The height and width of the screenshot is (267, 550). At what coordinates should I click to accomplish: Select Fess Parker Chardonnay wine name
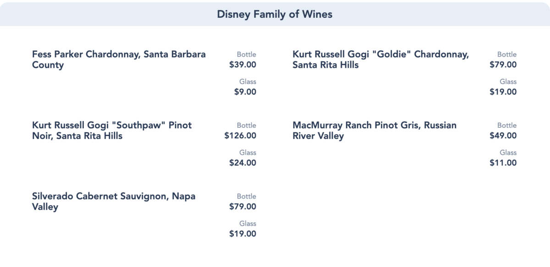click(119, 60)
